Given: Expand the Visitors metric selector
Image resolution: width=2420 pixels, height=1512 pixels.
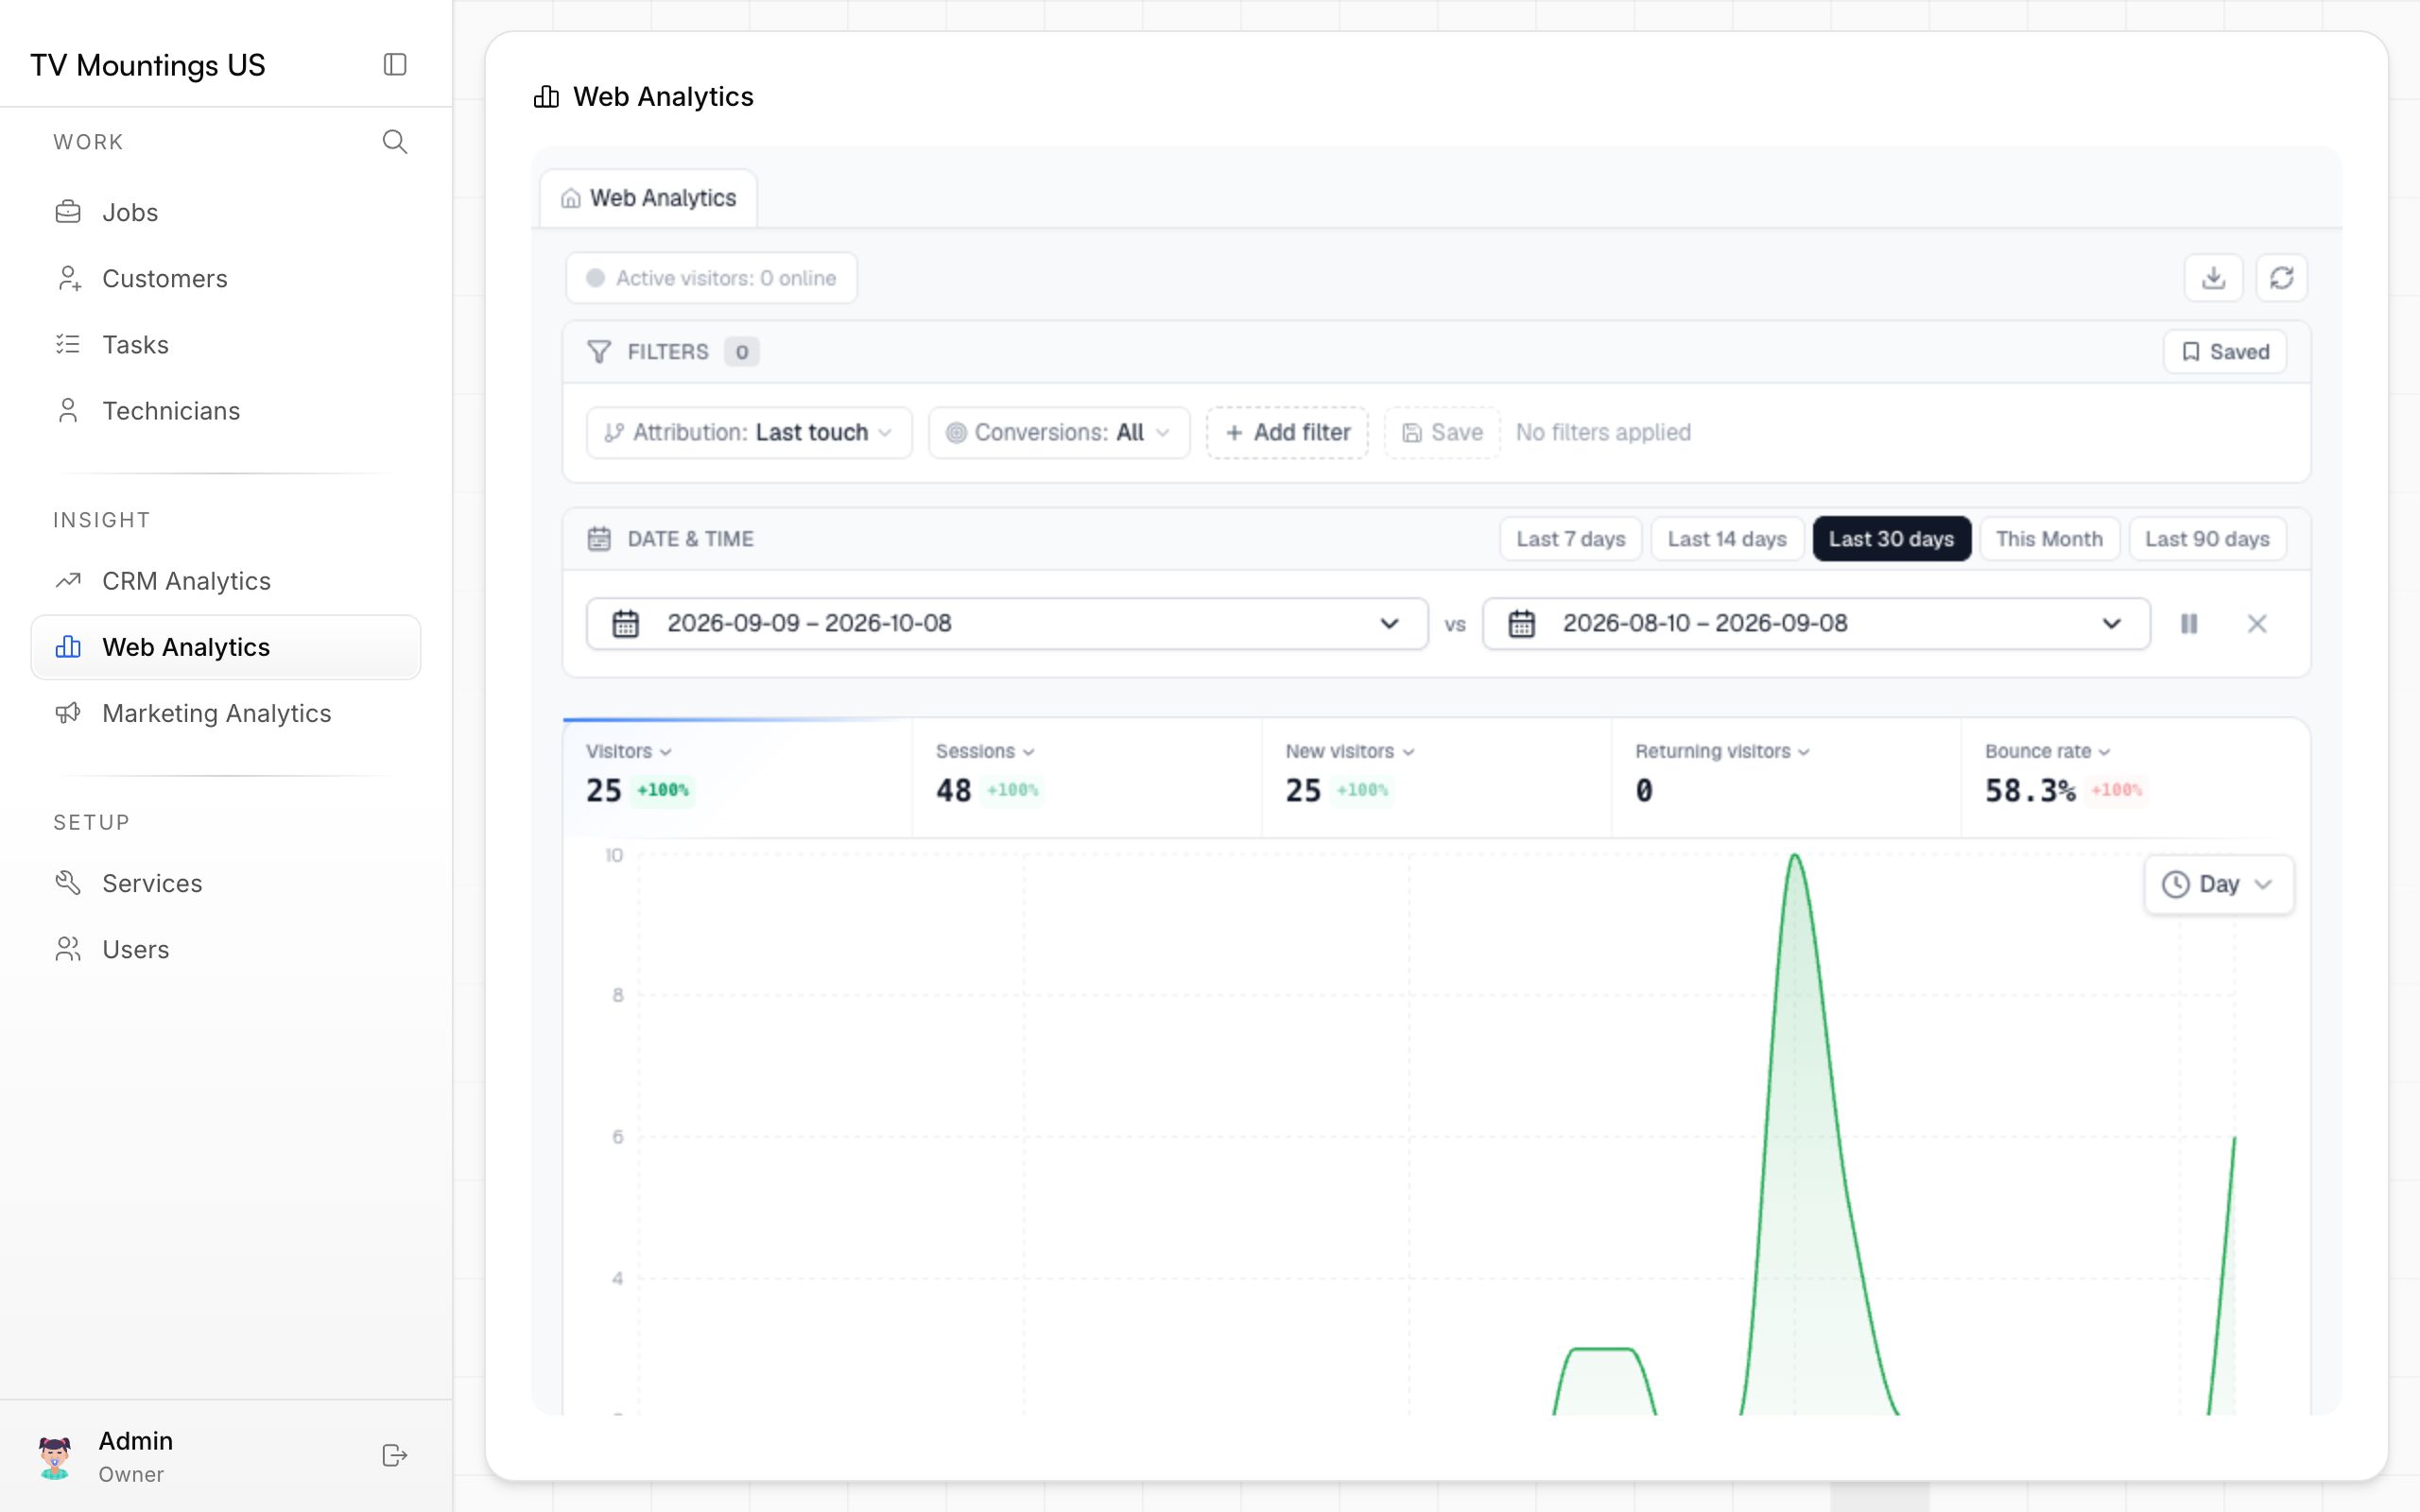Looking at the screenshot, I should tap(628, 752).
